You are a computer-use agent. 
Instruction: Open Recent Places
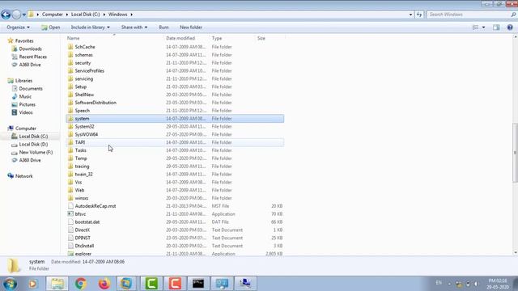(32, 57)
